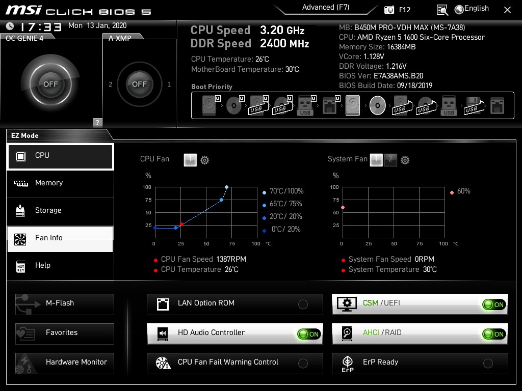Select the legacy USB key boot device
The image size is (522, 391).
click(449, 105)
